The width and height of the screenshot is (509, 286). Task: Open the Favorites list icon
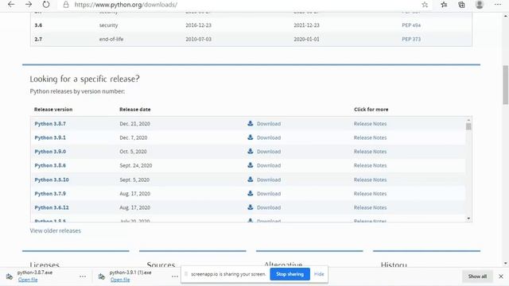tap(444, 5)
